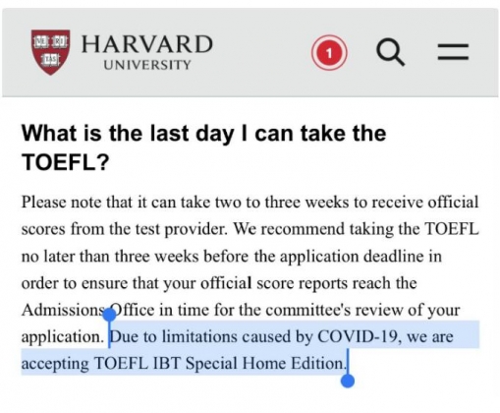Screen dimensions: 500x413
Task: Click the word 'TOEFL?' in the heading
Action: click(65, 162)
